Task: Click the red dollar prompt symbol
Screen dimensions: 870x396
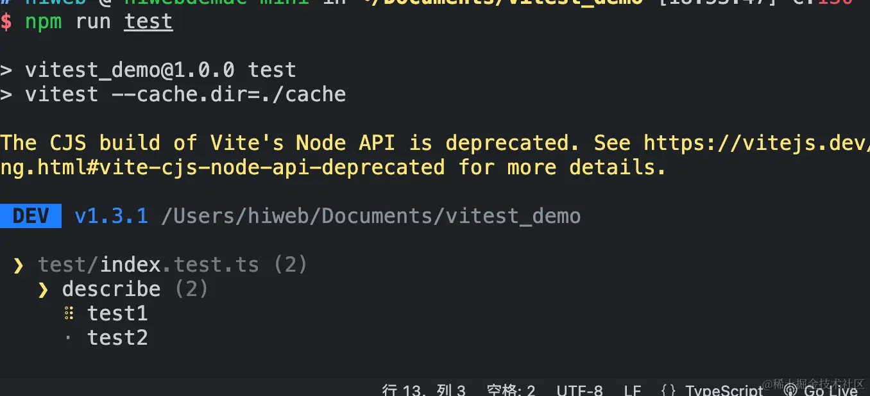Action: point(6,22)
